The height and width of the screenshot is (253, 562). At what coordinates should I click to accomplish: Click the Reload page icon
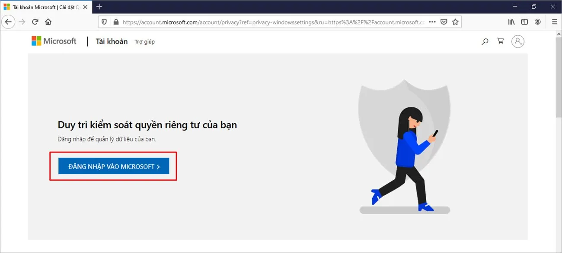(35, 22)
